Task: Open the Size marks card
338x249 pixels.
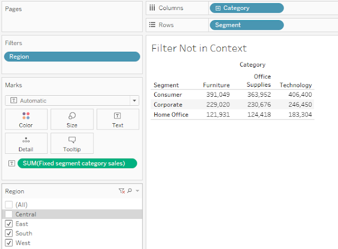Action: click(72, 119)
